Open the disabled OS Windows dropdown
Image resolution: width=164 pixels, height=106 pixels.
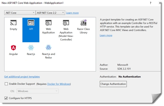coord(37,91)
